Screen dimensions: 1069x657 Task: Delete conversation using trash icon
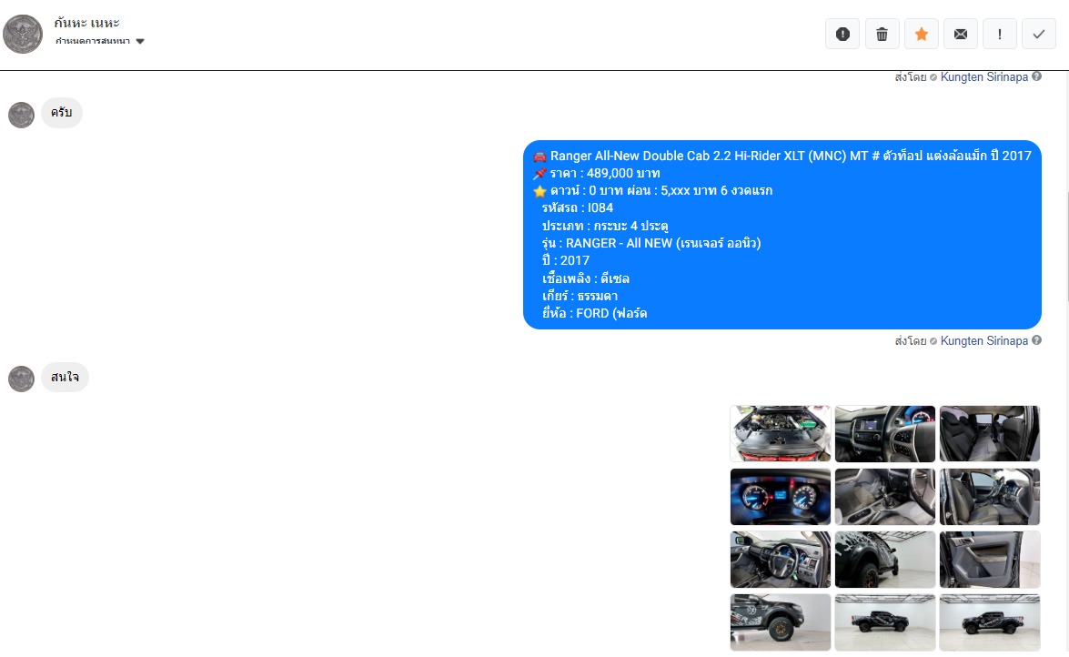point(882,34)
